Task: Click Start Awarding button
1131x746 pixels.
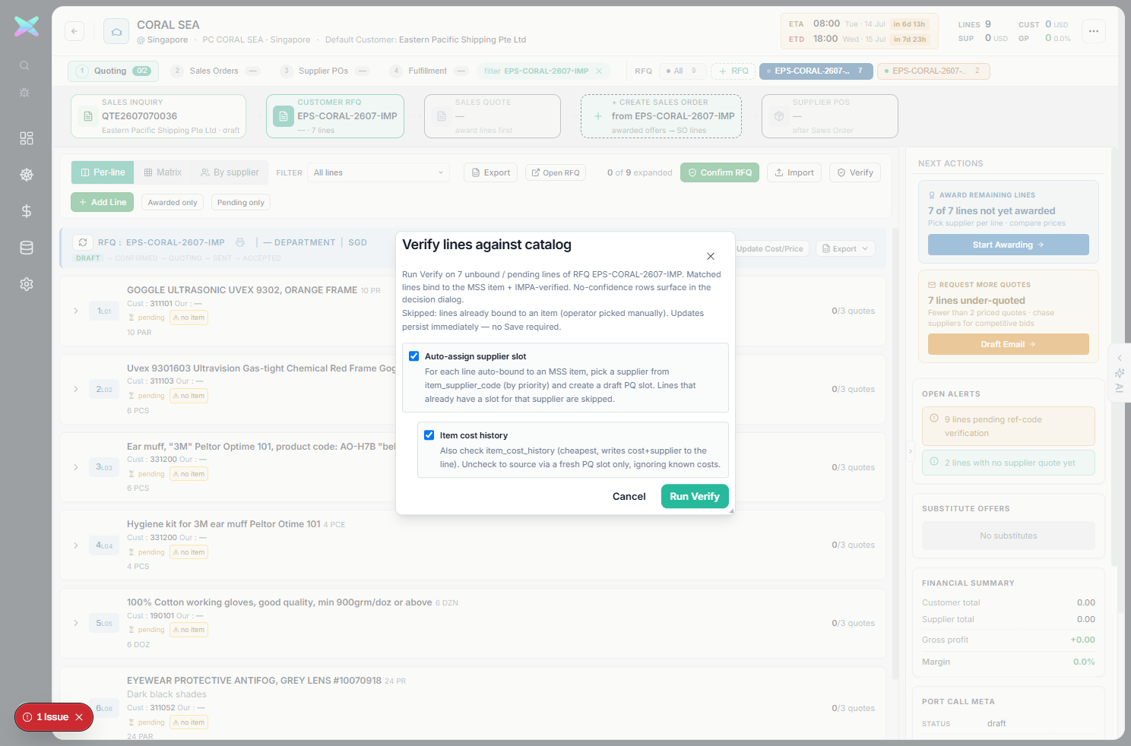Action: (1009, 245)
